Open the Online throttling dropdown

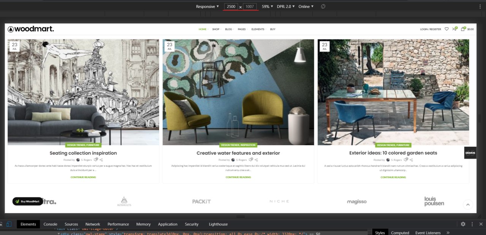click(x=306, y=6)
